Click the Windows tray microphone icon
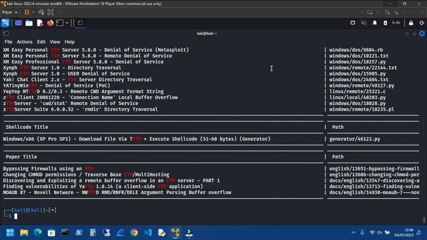Screen dimensions: 427x240 click(x=362, y=233)
